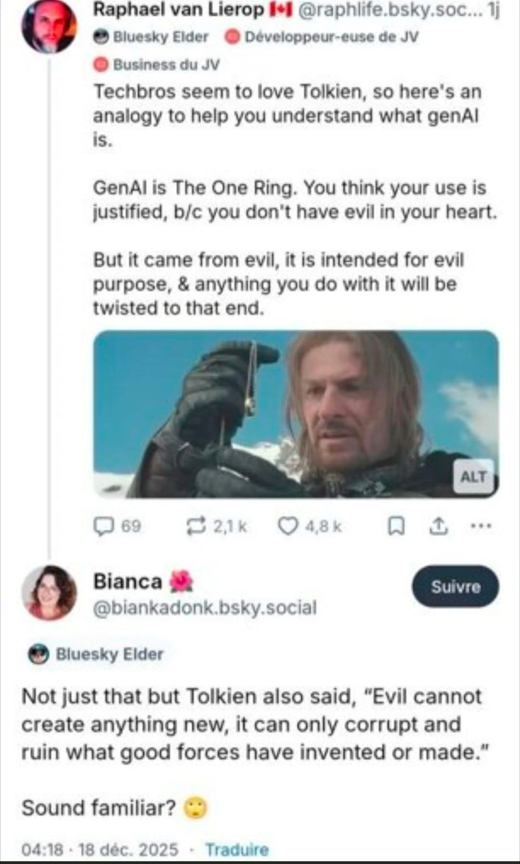Like the post with heart icon
Image resolution: width=520 pixels, height=864 pixels.
(x=288, y=526)
